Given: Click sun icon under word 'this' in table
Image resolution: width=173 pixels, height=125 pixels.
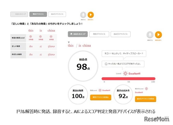Looking at the screenshot, I should tap(31, 36).
